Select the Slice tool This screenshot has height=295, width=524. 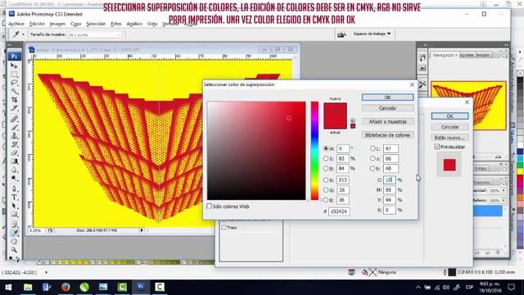(14, 108)
